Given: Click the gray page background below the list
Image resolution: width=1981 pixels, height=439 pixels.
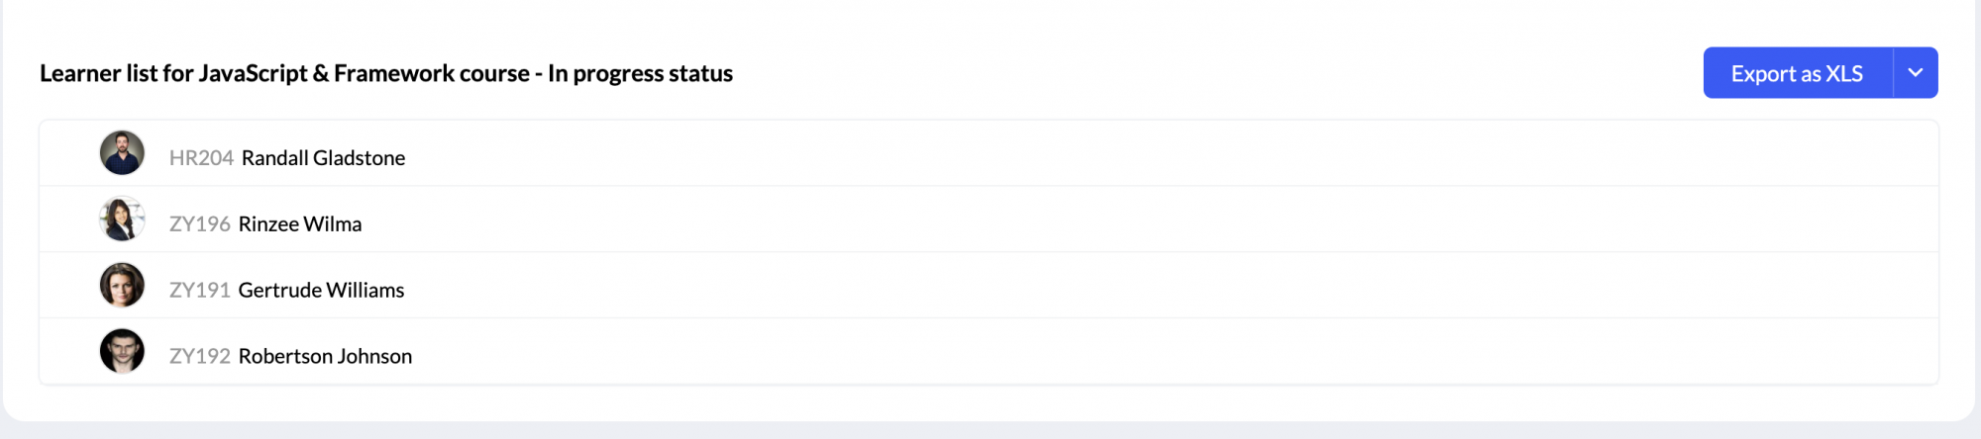Looking at the screenshot, I should click(x=990, y=431).
